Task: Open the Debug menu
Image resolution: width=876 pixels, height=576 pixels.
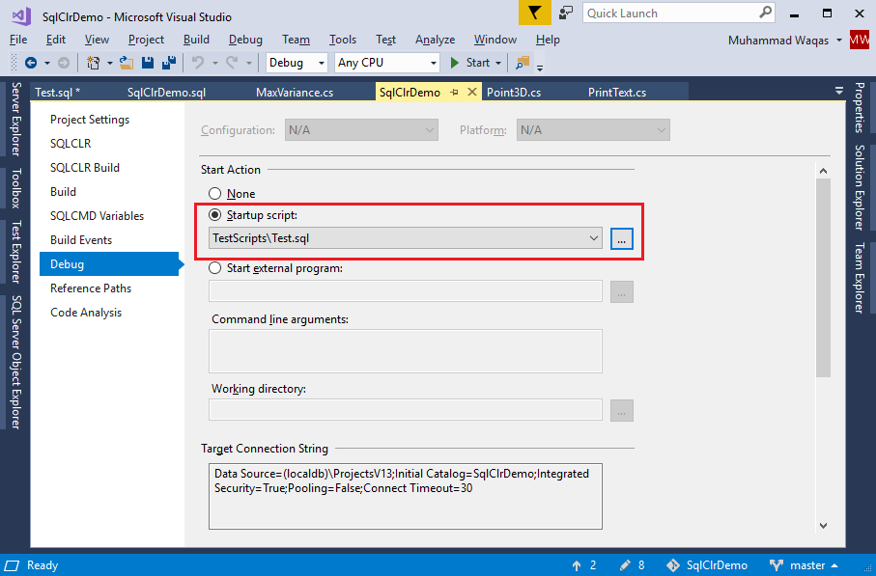Action: click(x=245, y=40)
